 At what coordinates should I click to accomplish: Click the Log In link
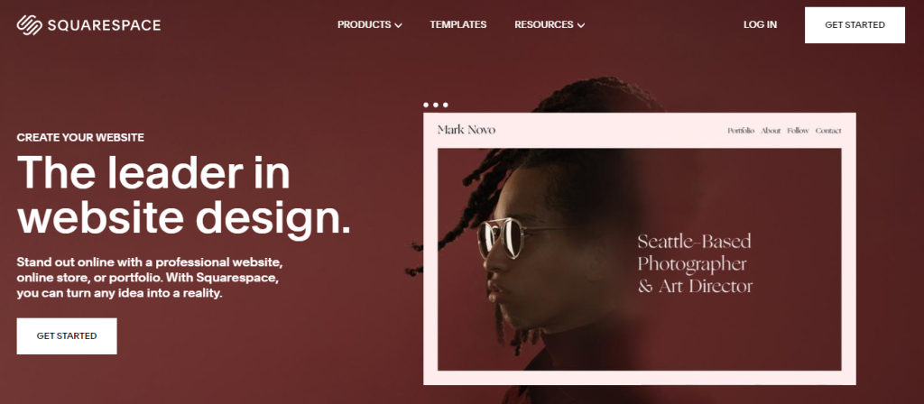pyautogui.click(x=760, y=24)
